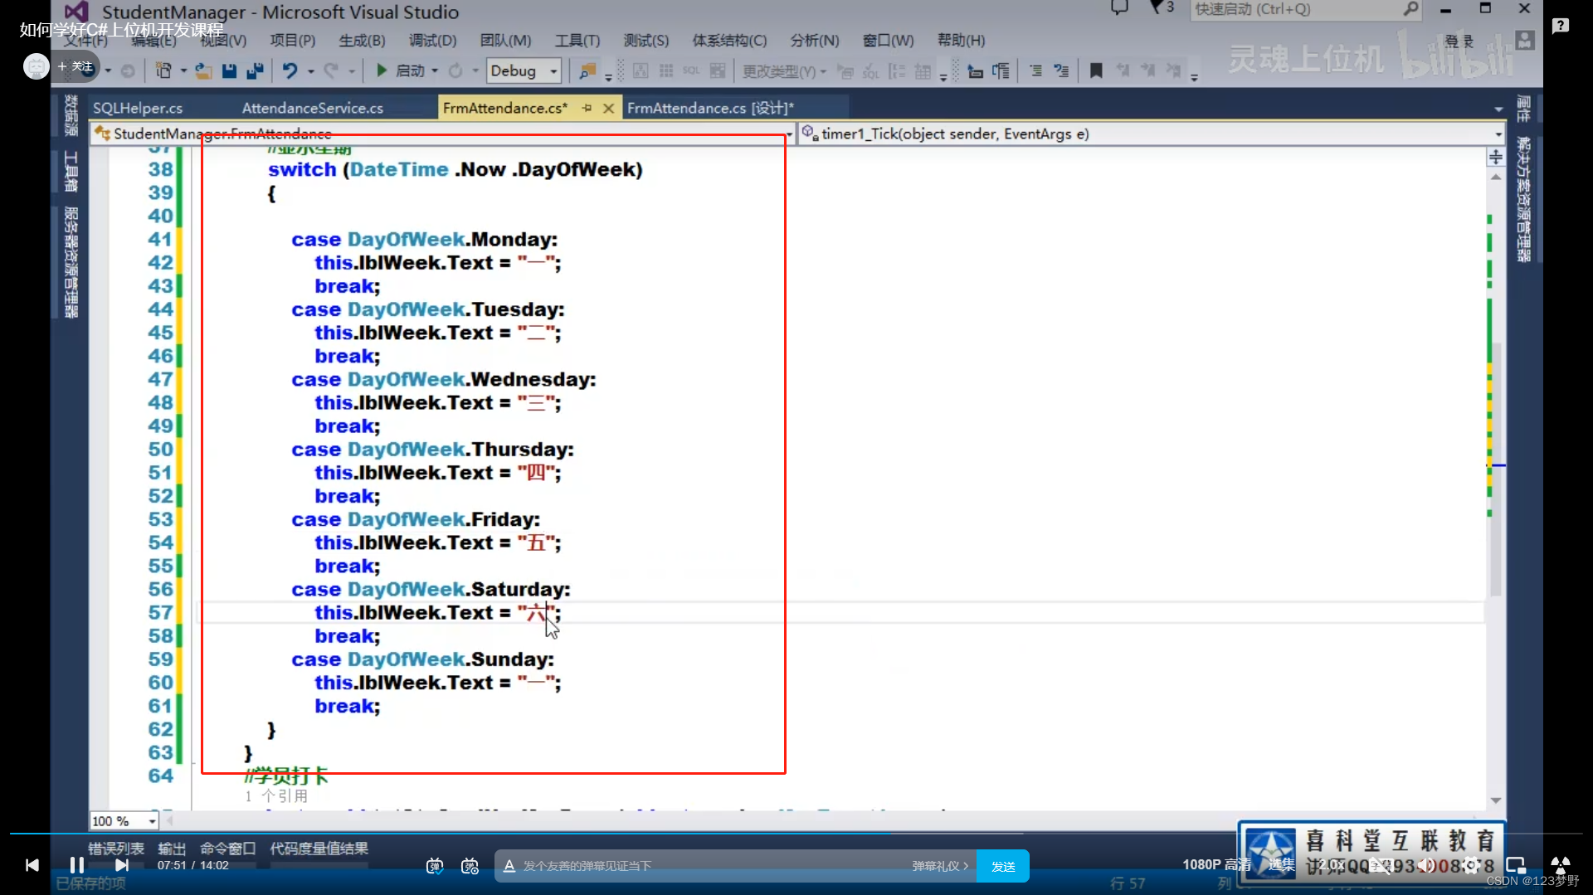Viewport: 1593px width, 895px height.
Task: Expand the undo history dropdown arrow
Action: (x=311, y=71)
